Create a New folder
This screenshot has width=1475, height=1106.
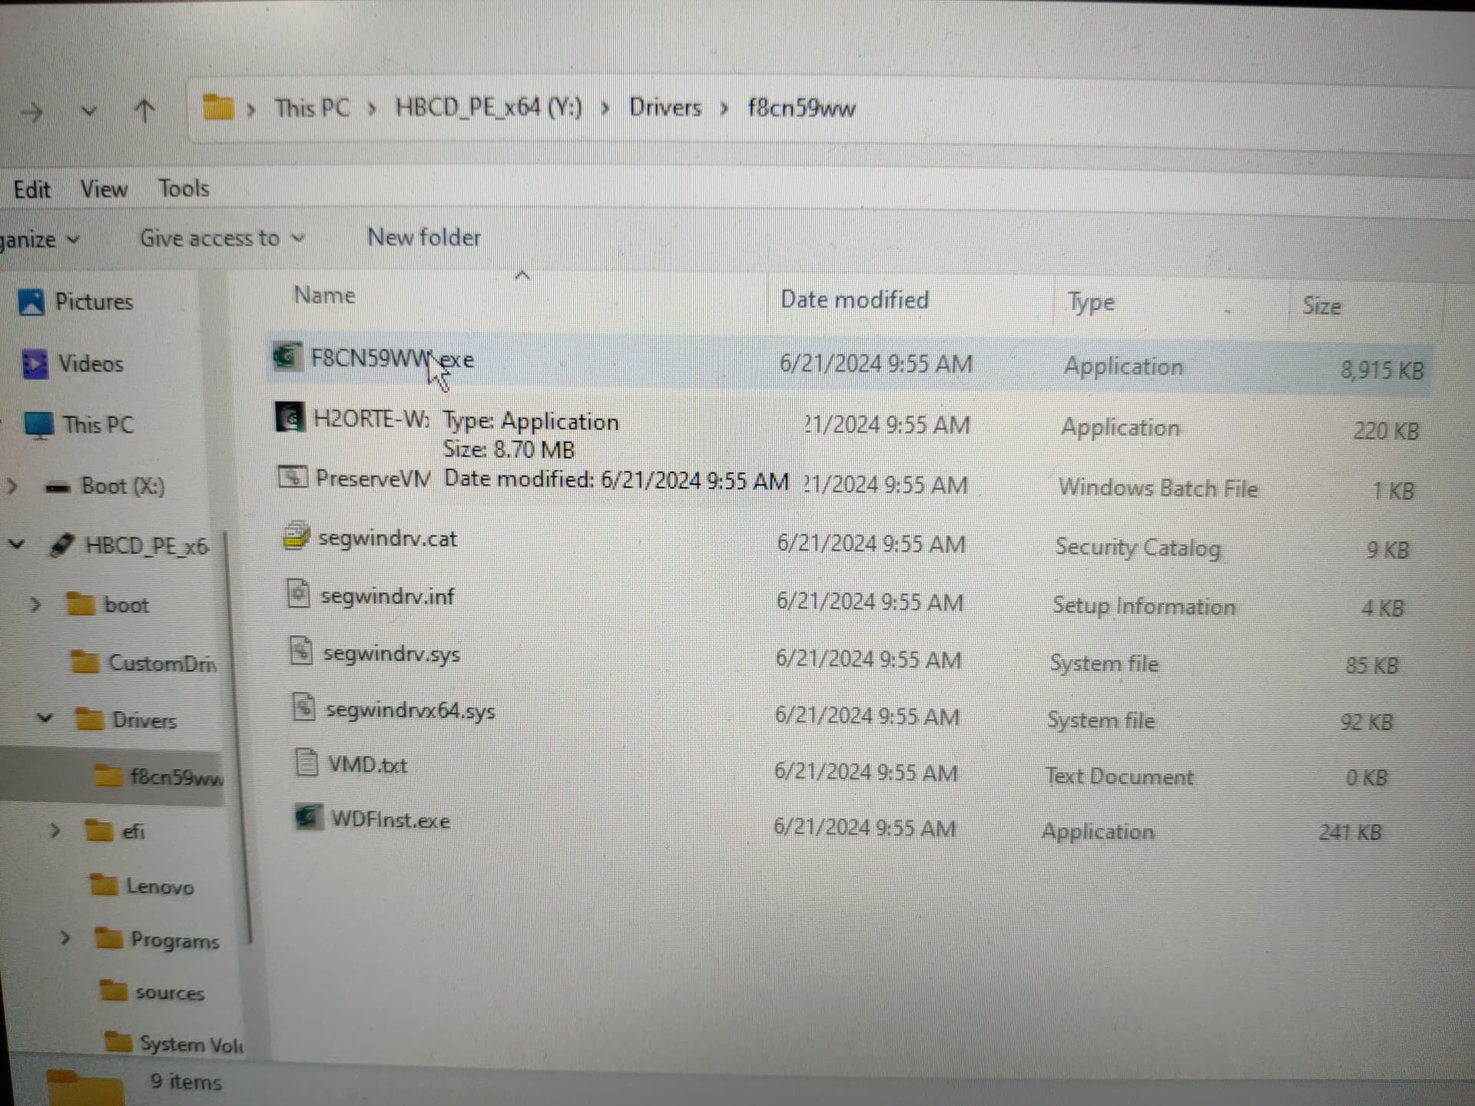[x=424, y=237]
